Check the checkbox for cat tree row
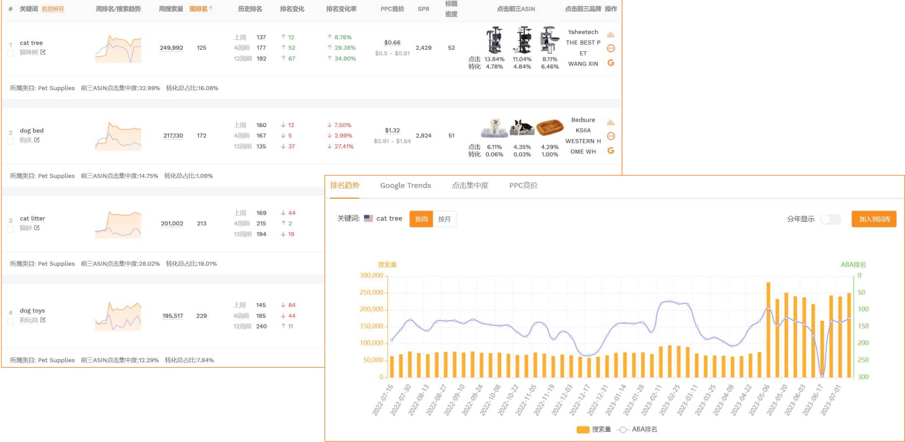The image size is (905, 442). (11, 54)
